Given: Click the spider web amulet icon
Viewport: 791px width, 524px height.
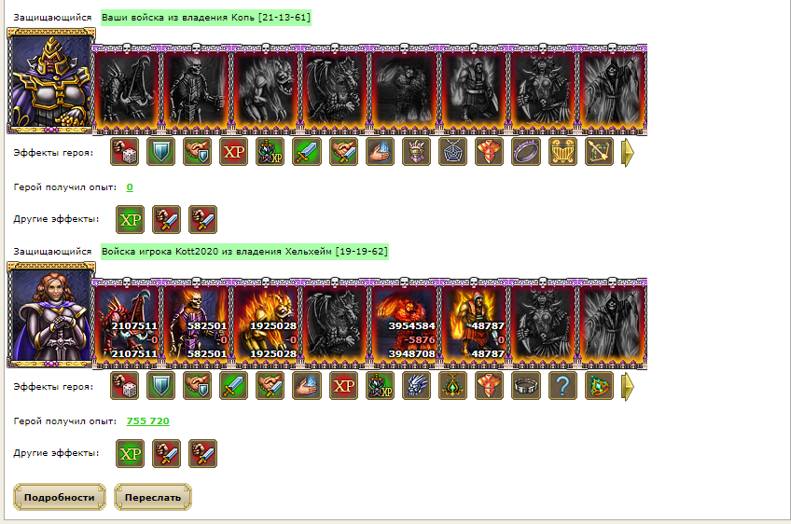Looking at the screenshot, I should (x=453, y=152).
